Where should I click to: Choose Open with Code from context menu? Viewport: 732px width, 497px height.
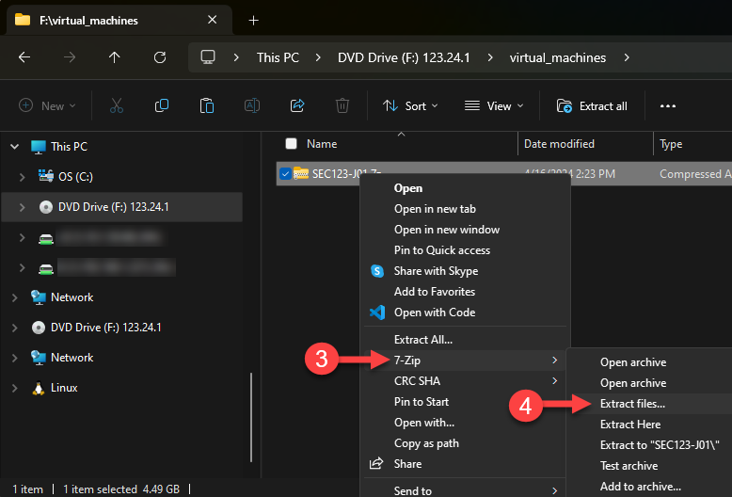point(434,313)
